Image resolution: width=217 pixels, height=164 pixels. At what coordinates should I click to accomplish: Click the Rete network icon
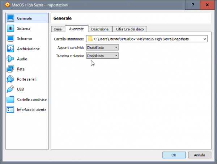10,69
